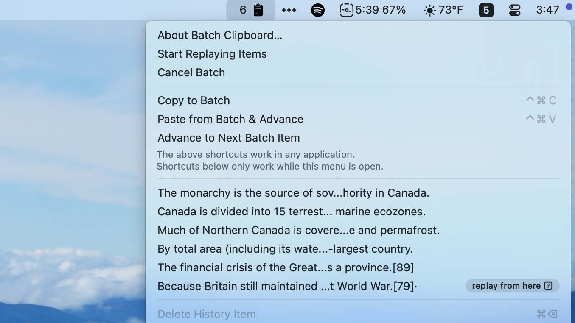Image resolution: width=575 pixels, height=323 pixels.
Task: Click help question mark in replay badge
Action: pyautogui.click(x=548, y=286)
